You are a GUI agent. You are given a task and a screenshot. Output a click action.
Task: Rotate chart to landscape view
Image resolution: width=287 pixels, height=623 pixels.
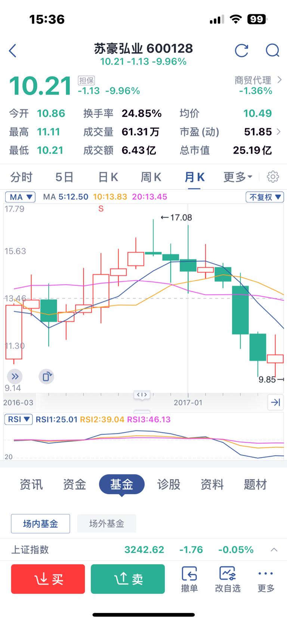[46, 376]
